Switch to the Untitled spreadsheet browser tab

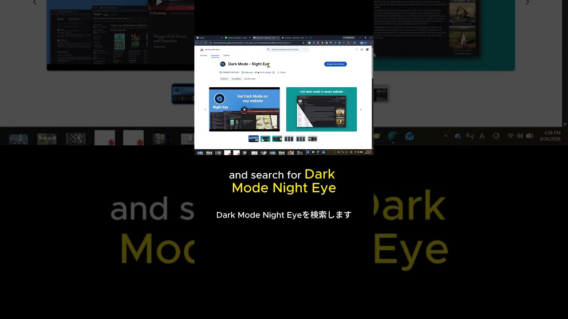tap(237, 38)
